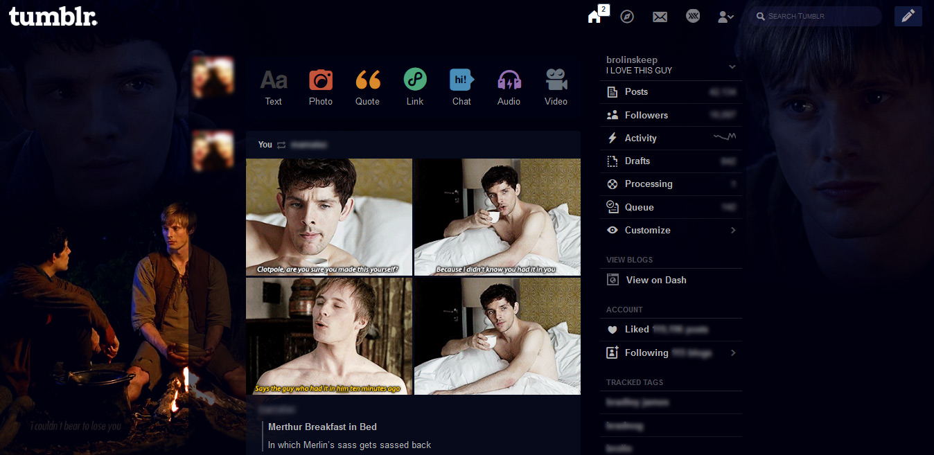Expand the Following chevron arrow
The height and width of the screenshot is (455, 934).
pyautogui.click(x=733, y=353)
